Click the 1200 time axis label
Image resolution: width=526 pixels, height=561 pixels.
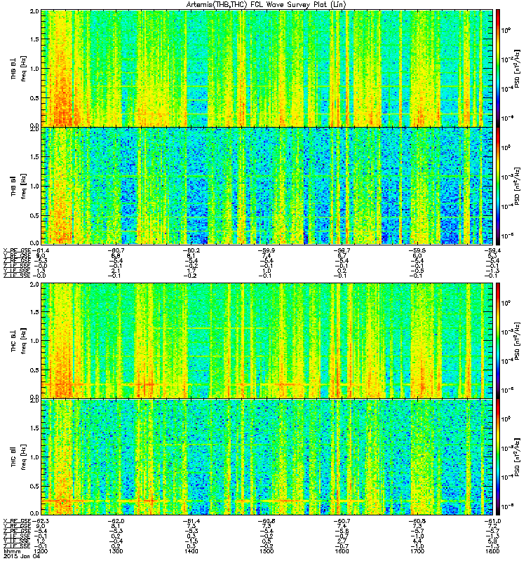(41, 551)
